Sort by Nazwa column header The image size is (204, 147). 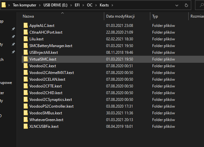click(x=28, y=16)
